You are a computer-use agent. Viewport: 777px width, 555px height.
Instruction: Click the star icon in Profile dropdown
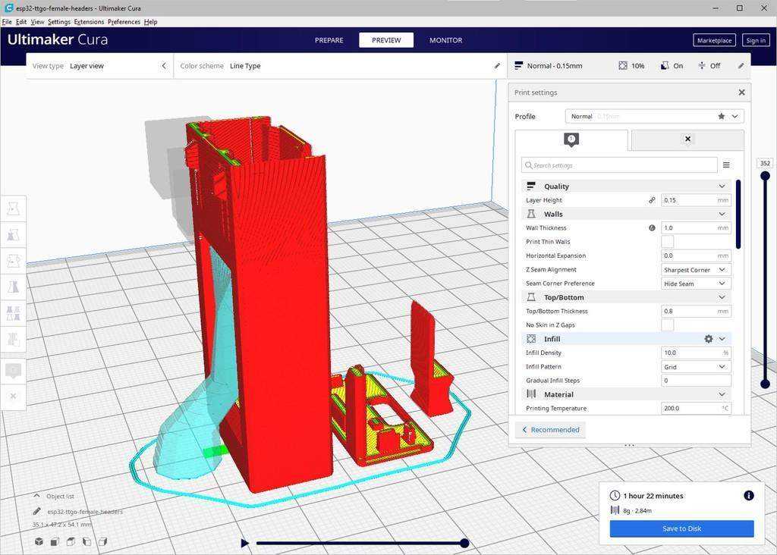(721, 116)
